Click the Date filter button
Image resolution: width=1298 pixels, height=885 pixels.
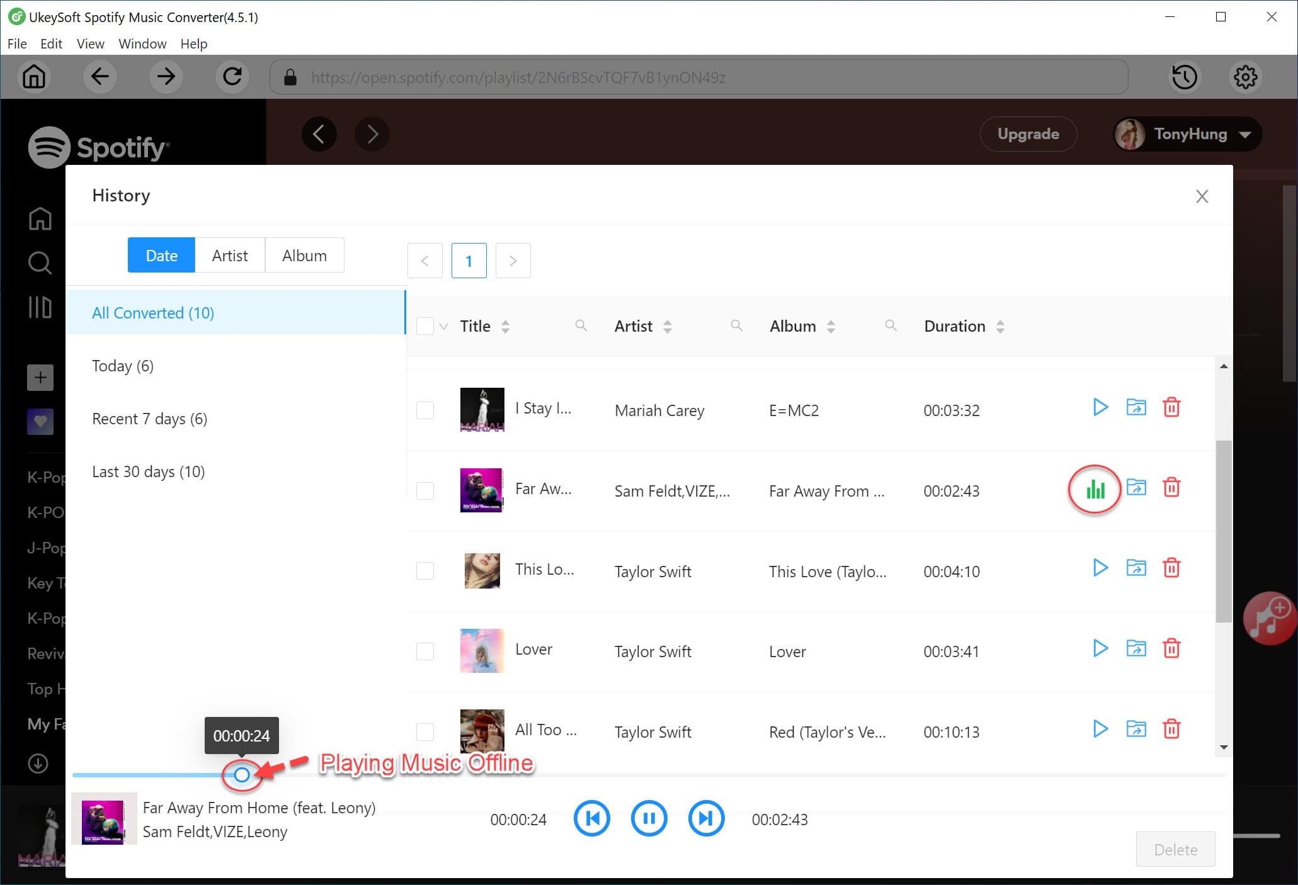[x=162, y=254]
